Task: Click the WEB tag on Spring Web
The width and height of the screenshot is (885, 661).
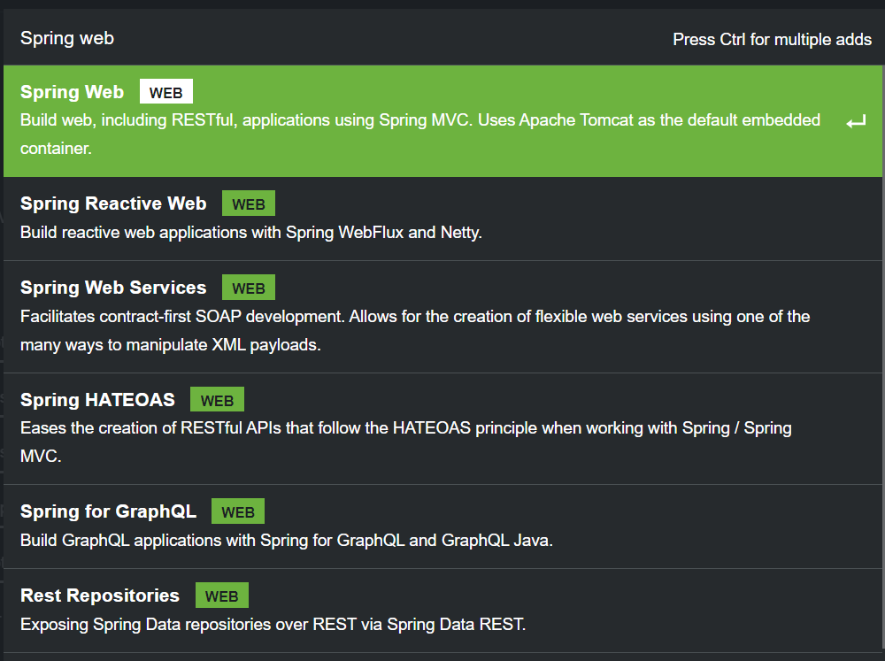Action: tap(166, 91)
